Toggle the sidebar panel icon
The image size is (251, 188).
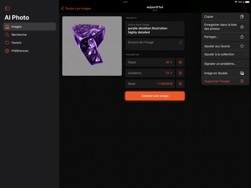(7, 9)
